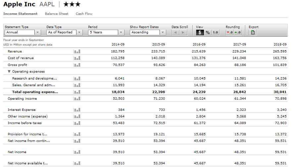Image resolution: width=292 pixels, height=167 pixels.
Task: Open the Cost of revenue chart icon
Action: 77,58
